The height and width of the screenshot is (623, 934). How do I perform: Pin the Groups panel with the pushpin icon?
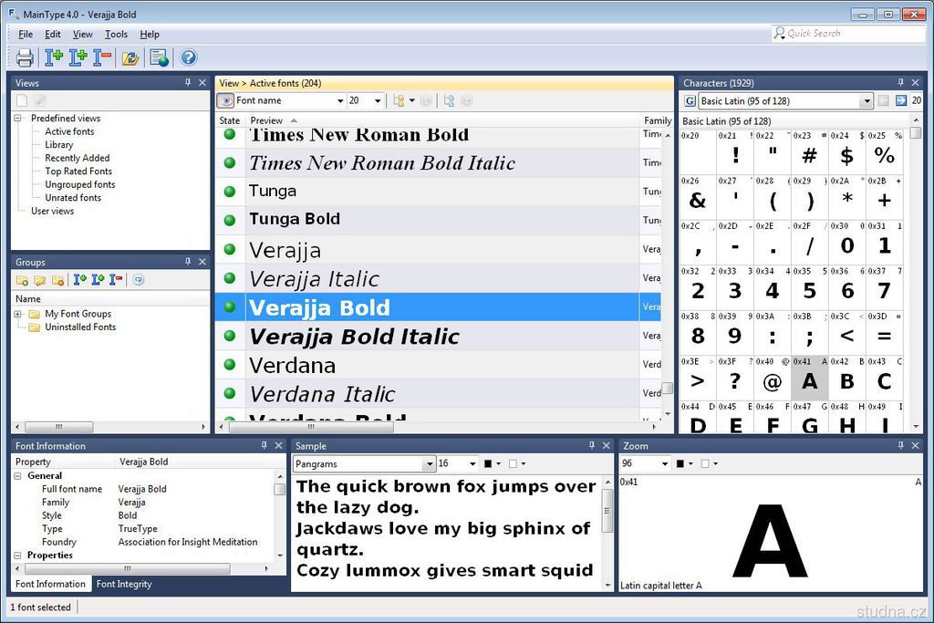coord(188,262)
